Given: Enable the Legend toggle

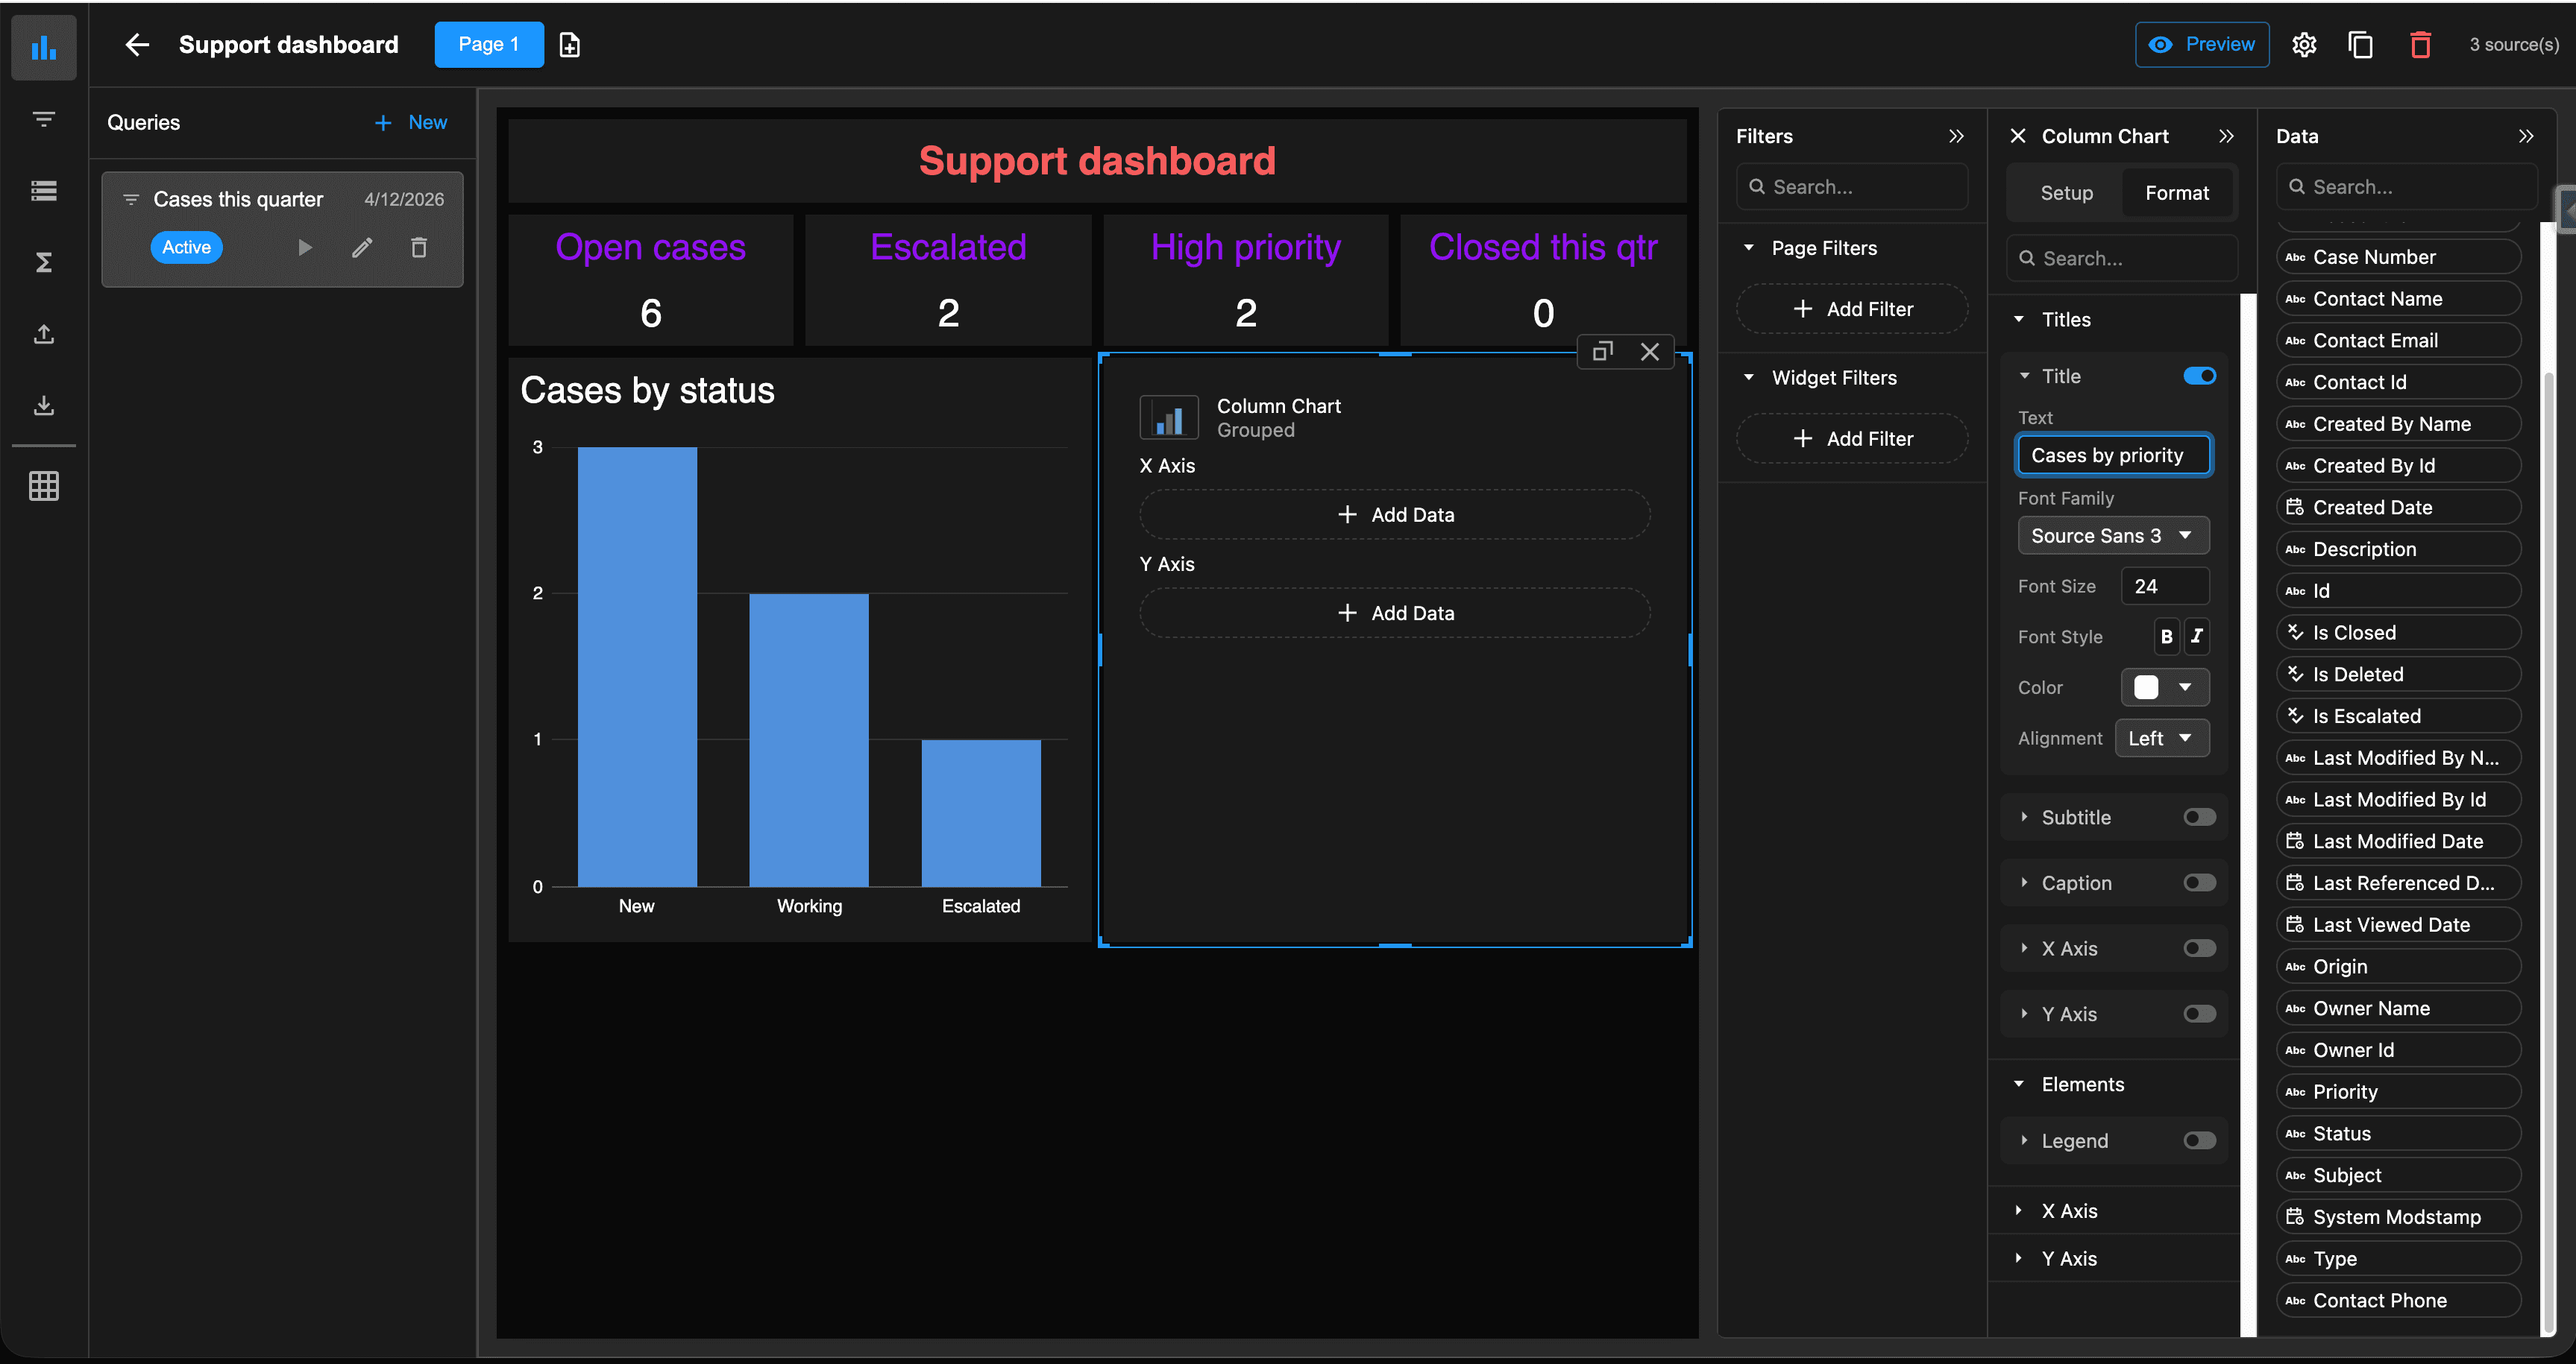Looking at the screenshot, I should click(x=2199, y=1140).
